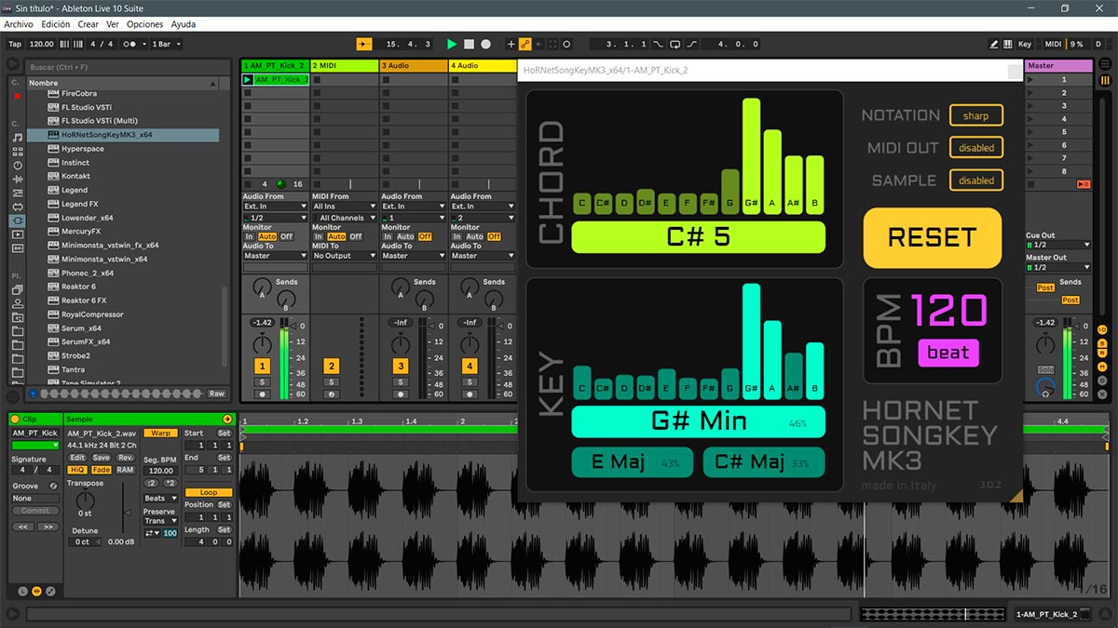
Task: Click the MIDI OUT disabled button
Action: tap(976, 148)
